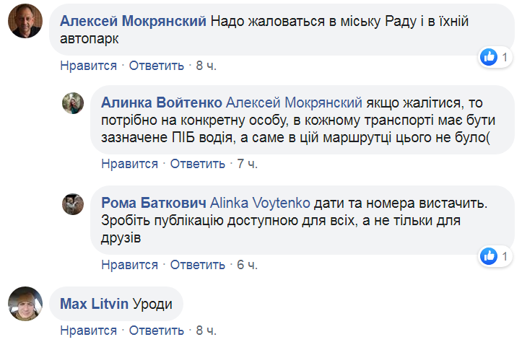522x350 pixels.
Task: Reply to Рома Баткович's comment
Action: coord(198,265)
